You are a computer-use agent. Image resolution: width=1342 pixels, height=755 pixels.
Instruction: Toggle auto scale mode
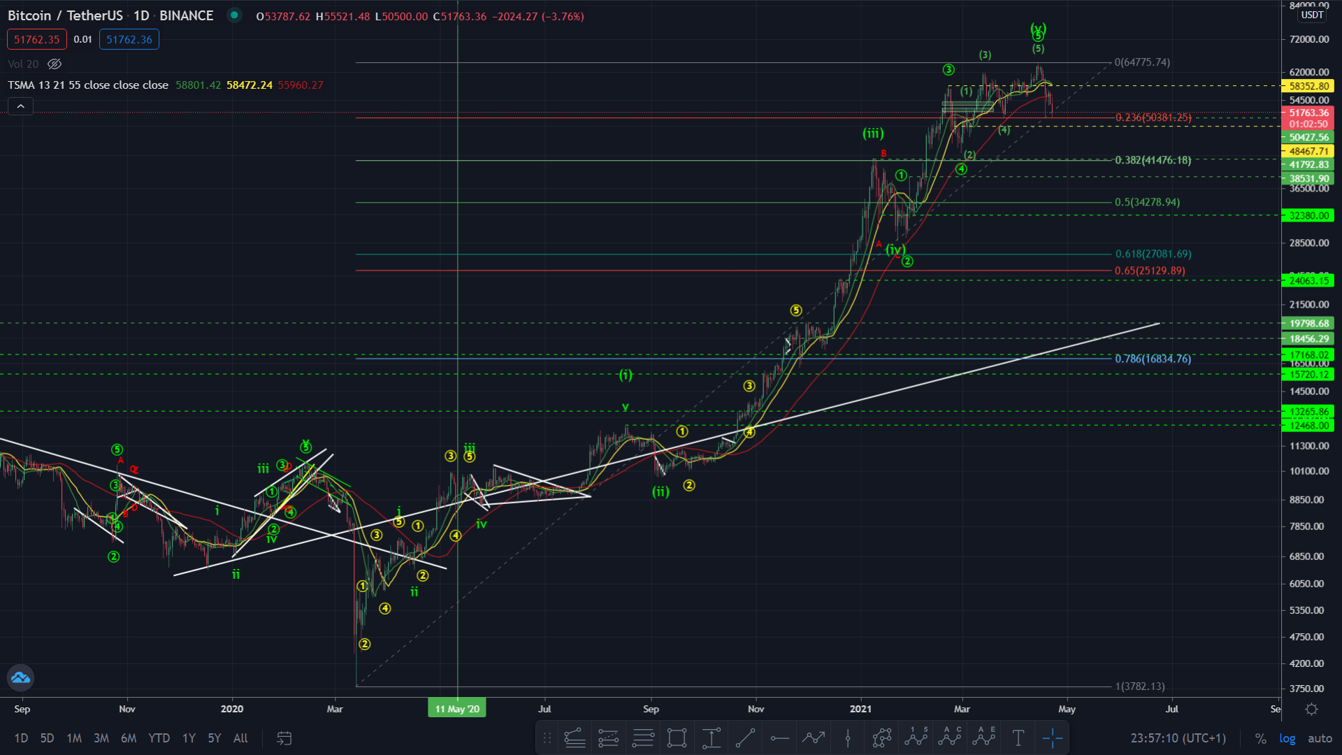tap(1320, 738)
